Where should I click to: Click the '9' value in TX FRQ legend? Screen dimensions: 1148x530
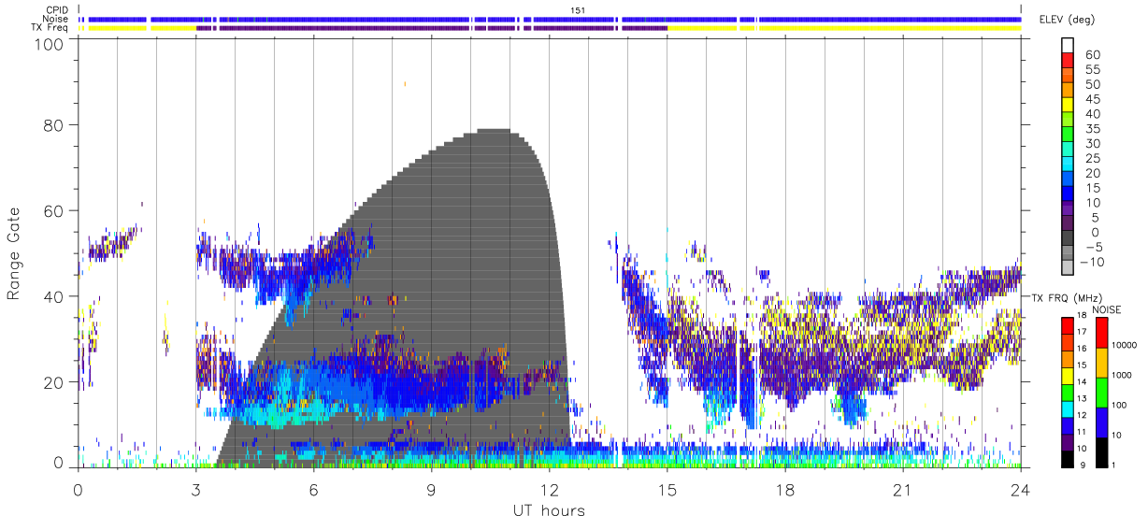point(1083,465)
